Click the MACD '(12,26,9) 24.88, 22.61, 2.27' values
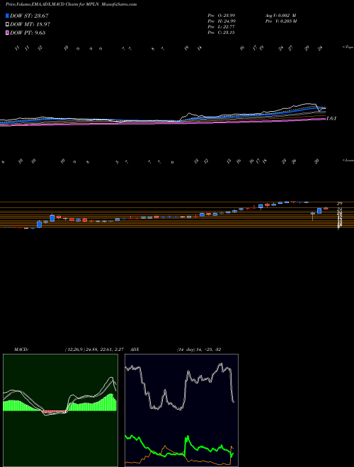This screenshot has height=467, width=354. point(93,349)
